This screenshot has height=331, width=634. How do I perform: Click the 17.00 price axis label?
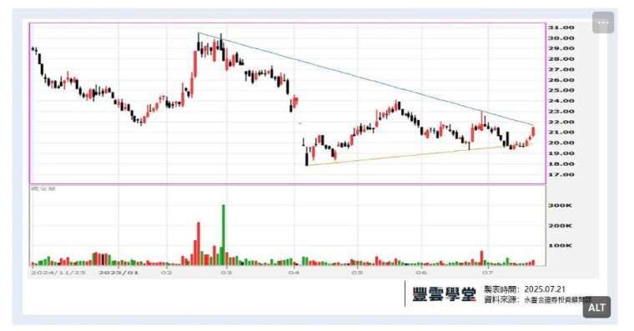tap(561, 174)
